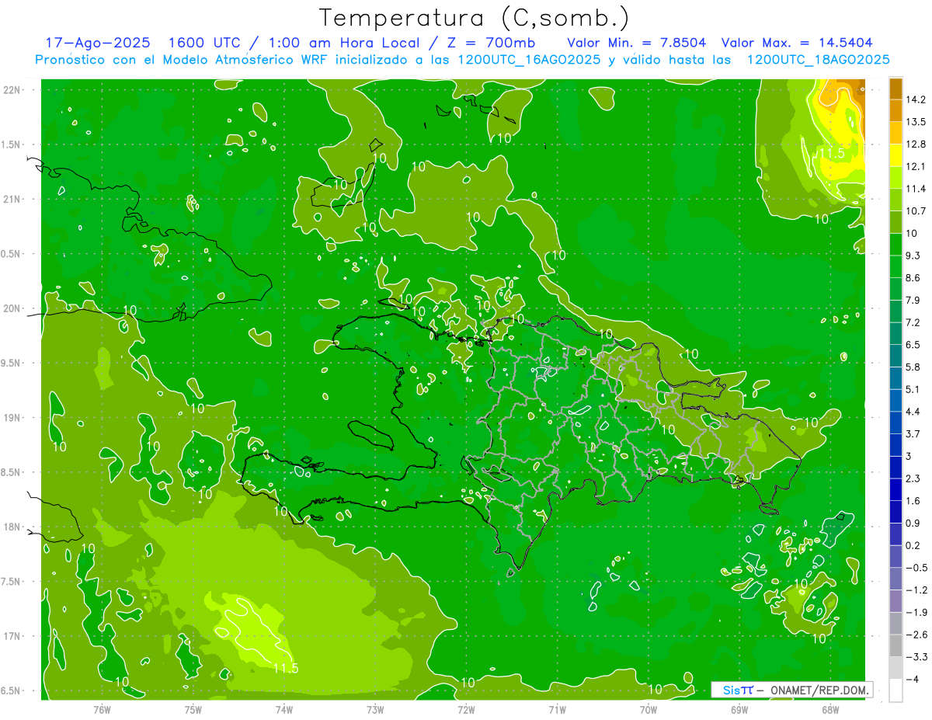Click the colorbar value '5.1'
The image size is (932, 720).
pos(913,389)
